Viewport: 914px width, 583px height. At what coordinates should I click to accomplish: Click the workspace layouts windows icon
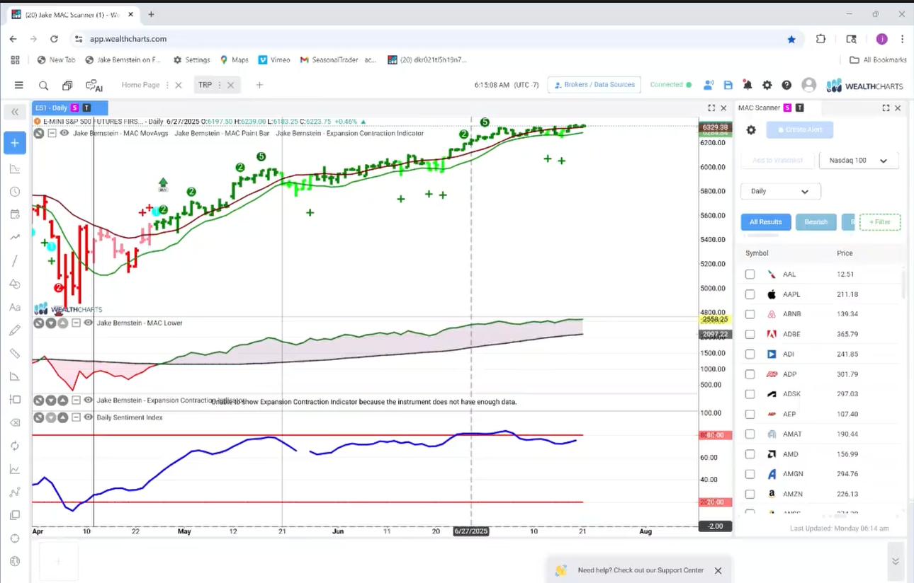tap(67, 85)
